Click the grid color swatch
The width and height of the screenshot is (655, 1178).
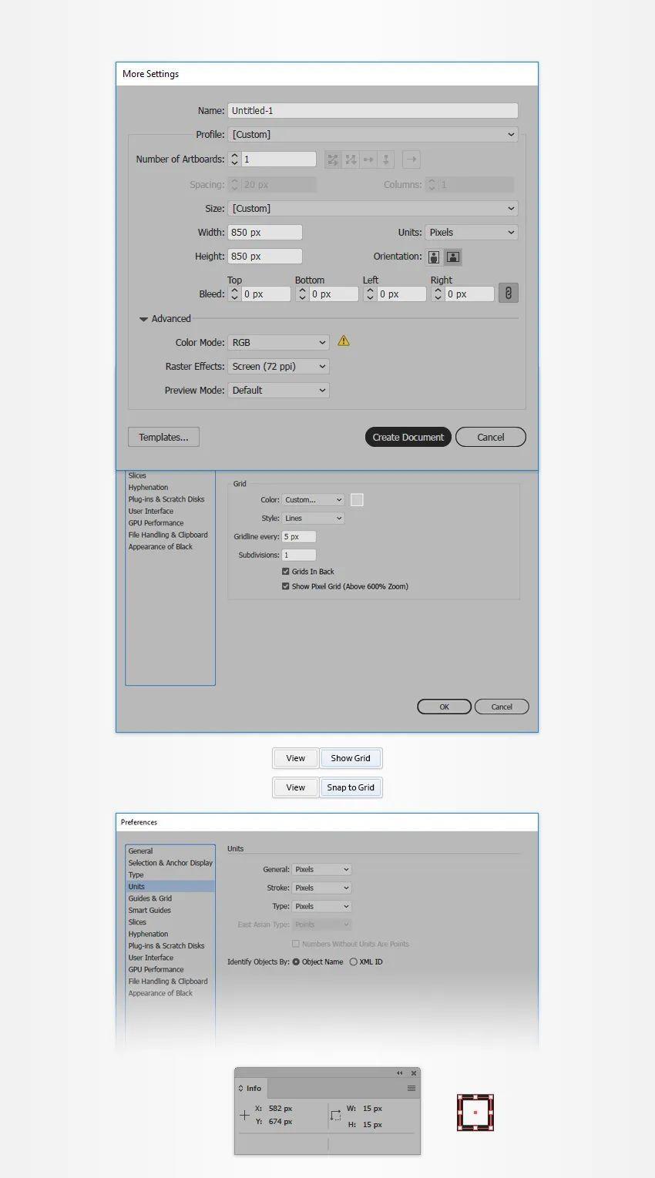(357, 500)
